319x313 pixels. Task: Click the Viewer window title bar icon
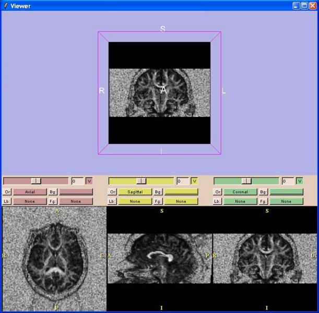click(x=6, y=6)
